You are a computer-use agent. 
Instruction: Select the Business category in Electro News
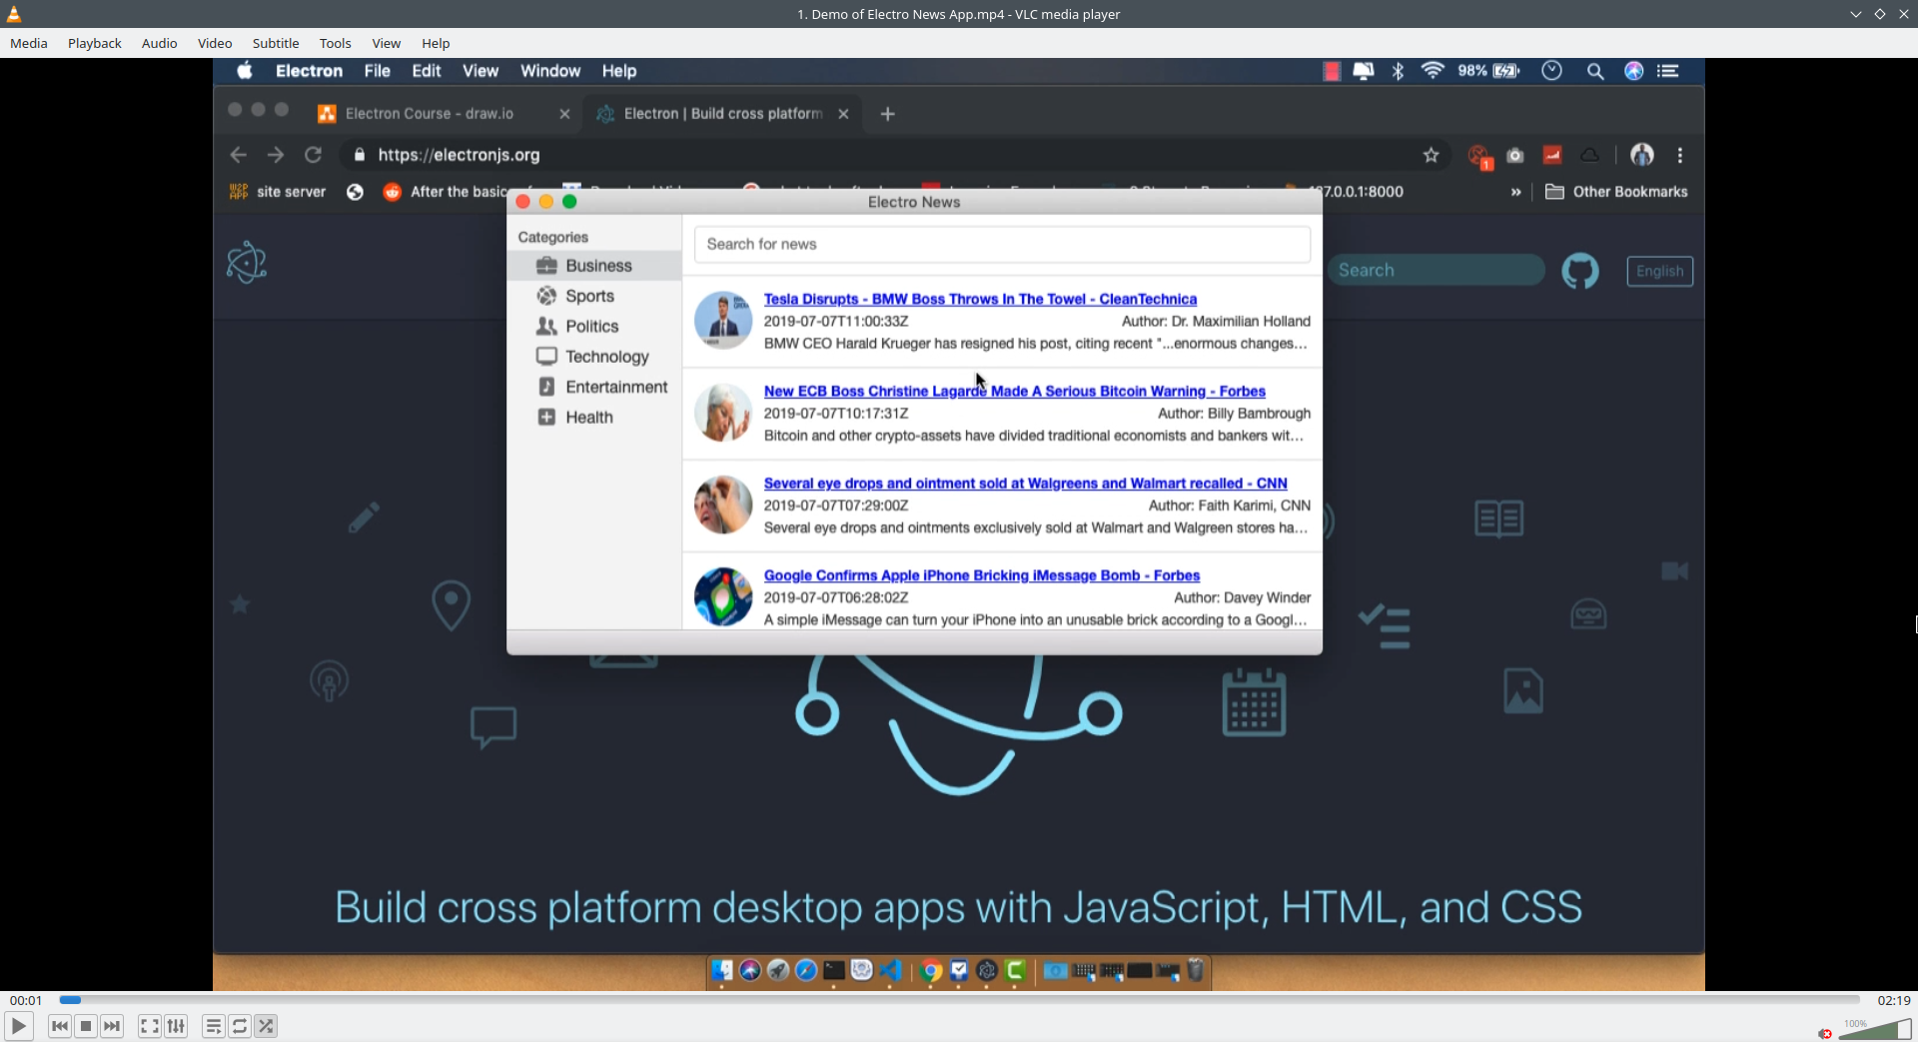[x=594, y=266]
